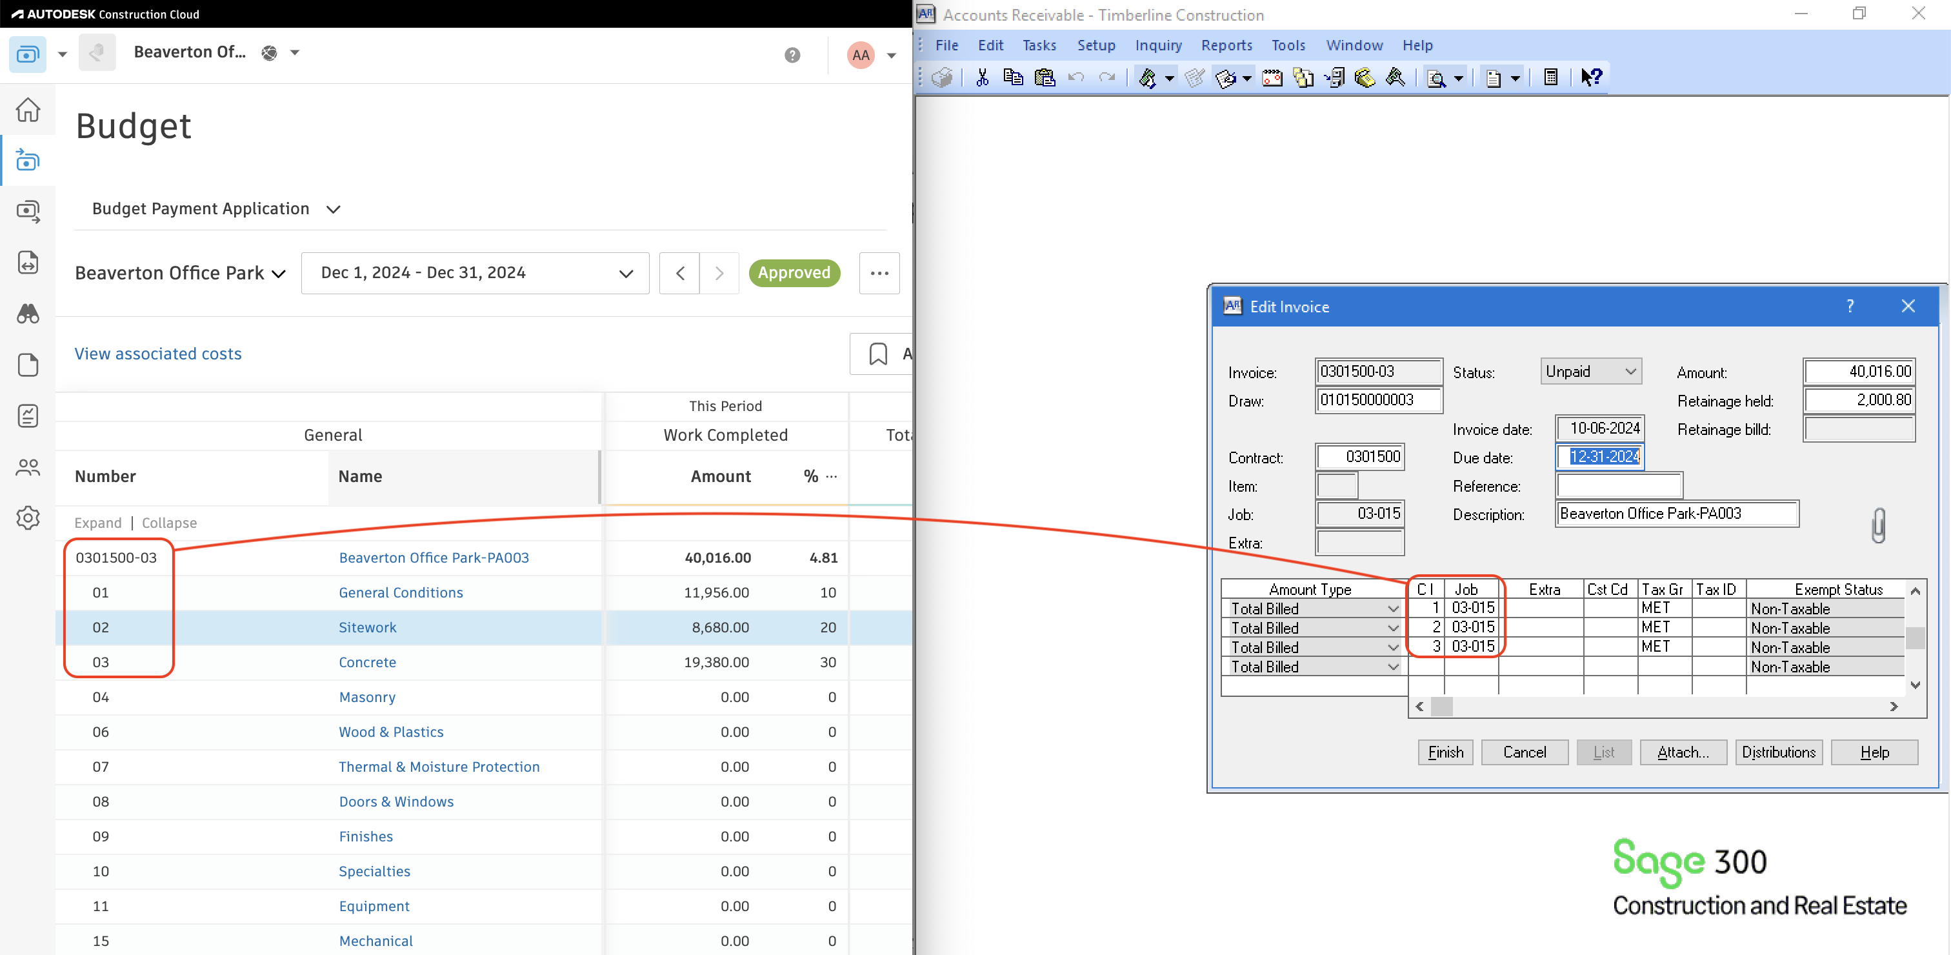Click the bookmark icon beside View associated costs
1951x955 pixels.
(878, 354)
